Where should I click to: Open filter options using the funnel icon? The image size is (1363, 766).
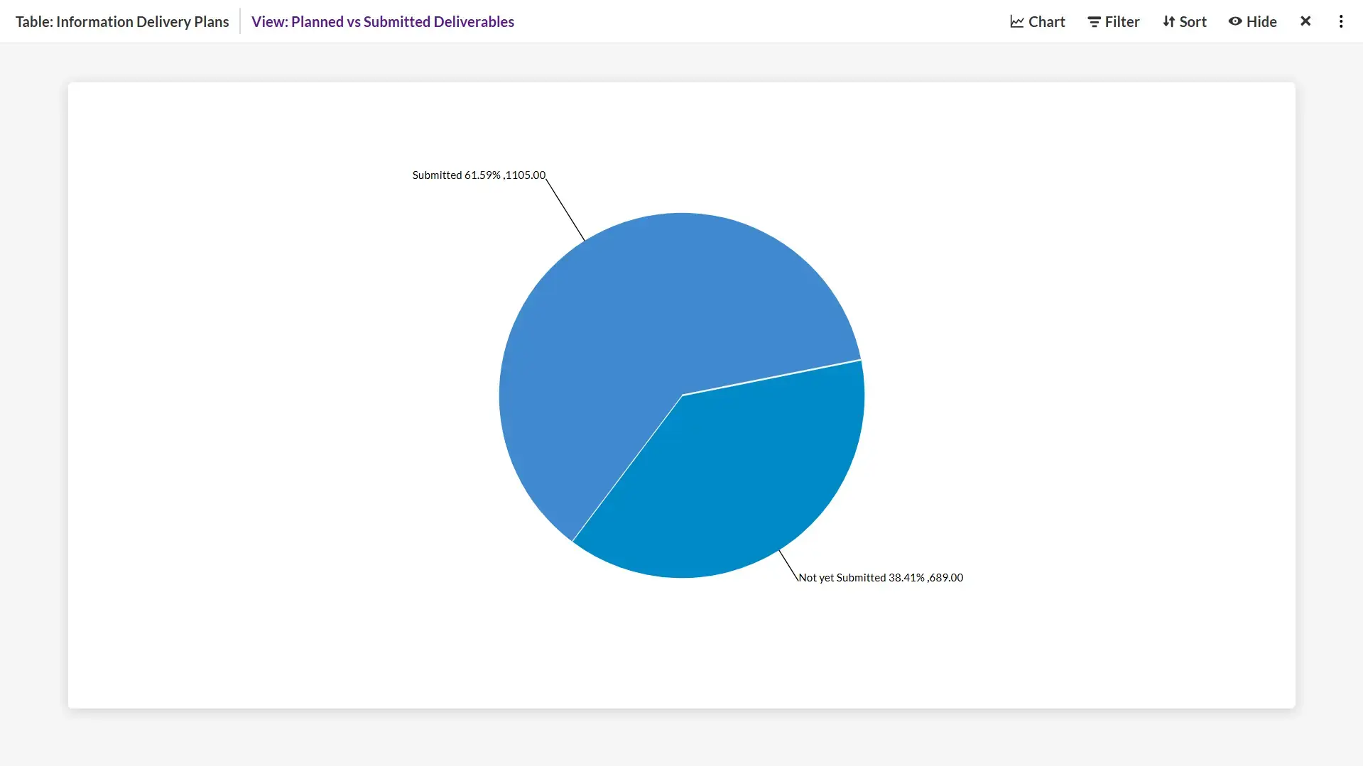click(x=1095, y=21)
